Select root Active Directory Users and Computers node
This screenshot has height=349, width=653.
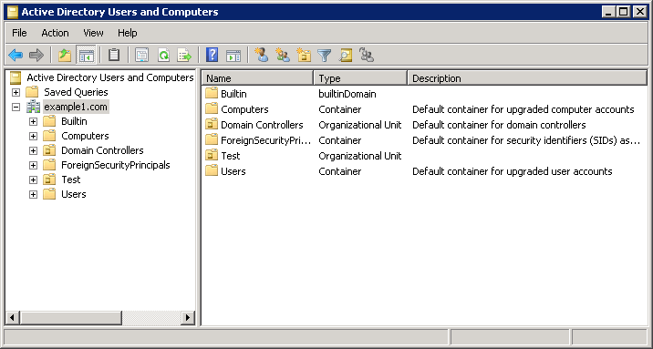[110, 77]
